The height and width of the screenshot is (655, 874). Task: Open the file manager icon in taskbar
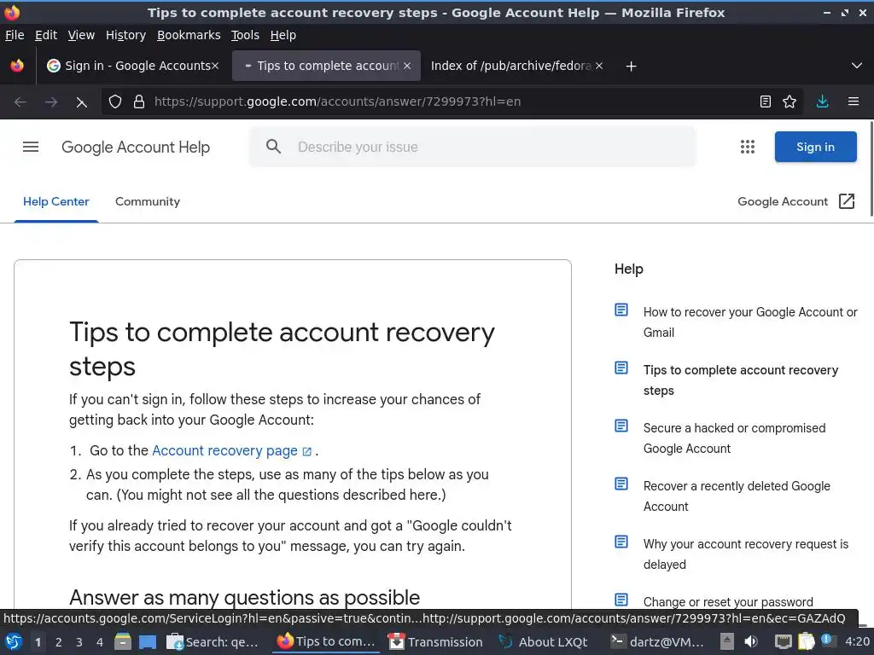123,641
